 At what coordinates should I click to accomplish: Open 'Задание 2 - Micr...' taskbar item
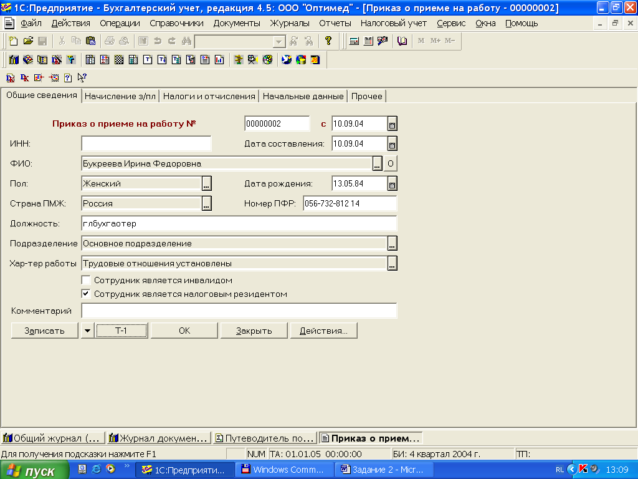point(384,470)
